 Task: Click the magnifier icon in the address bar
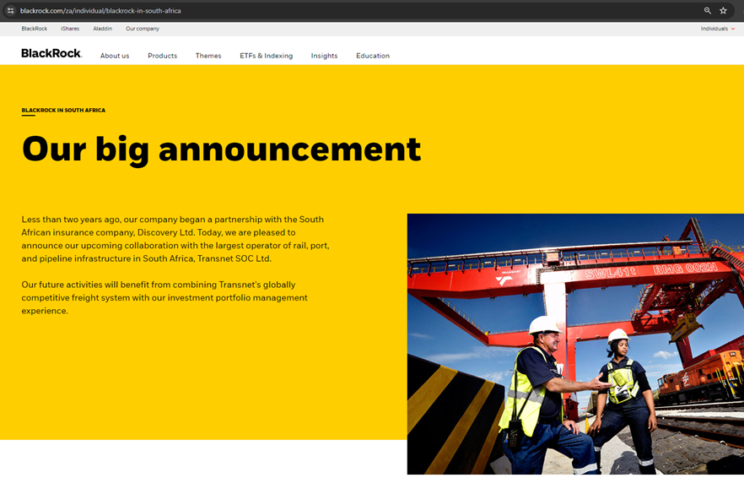(x=707, y=11)
